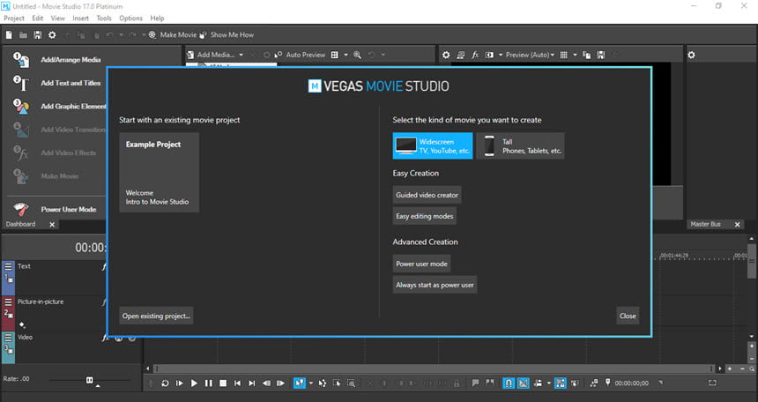Expand the Add Media dropdown arrow

(x=242, y=55)
